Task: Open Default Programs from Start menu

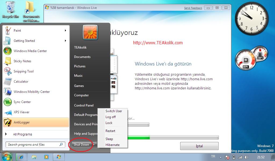Action: tap(86, 115)
